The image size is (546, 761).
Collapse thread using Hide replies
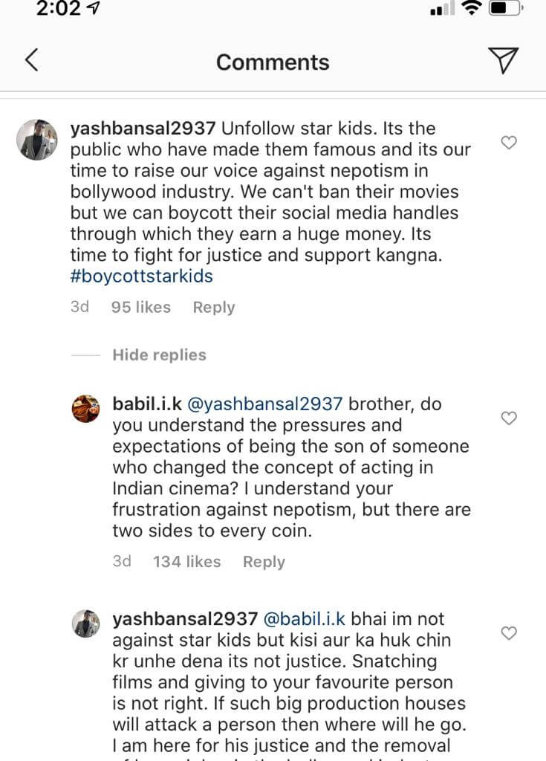[159, 355]
